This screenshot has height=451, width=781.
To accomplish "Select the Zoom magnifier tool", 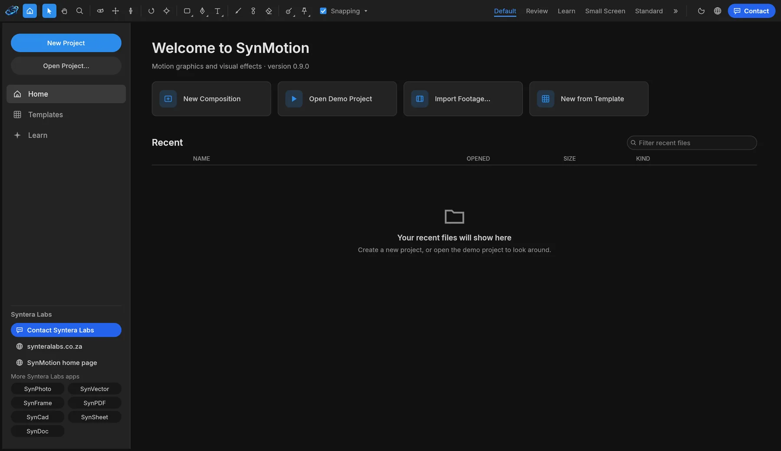I will (x=79, y=11).
